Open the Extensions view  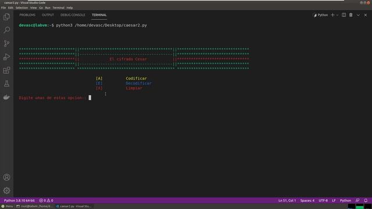click(x=6, y=70)
